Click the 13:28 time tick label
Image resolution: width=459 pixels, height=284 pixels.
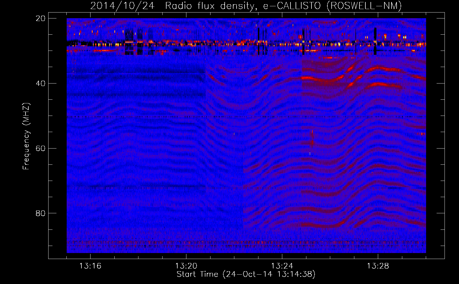click(378, 266)
